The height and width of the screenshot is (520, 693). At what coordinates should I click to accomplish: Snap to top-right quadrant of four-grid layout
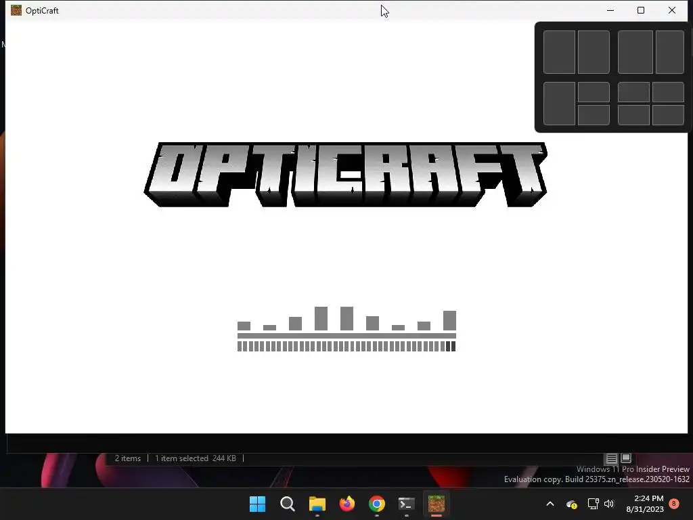[668, 92]
